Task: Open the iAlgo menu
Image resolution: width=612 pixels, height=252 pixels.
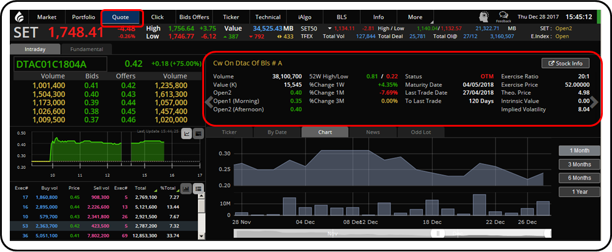Action: tap(304, 17)
